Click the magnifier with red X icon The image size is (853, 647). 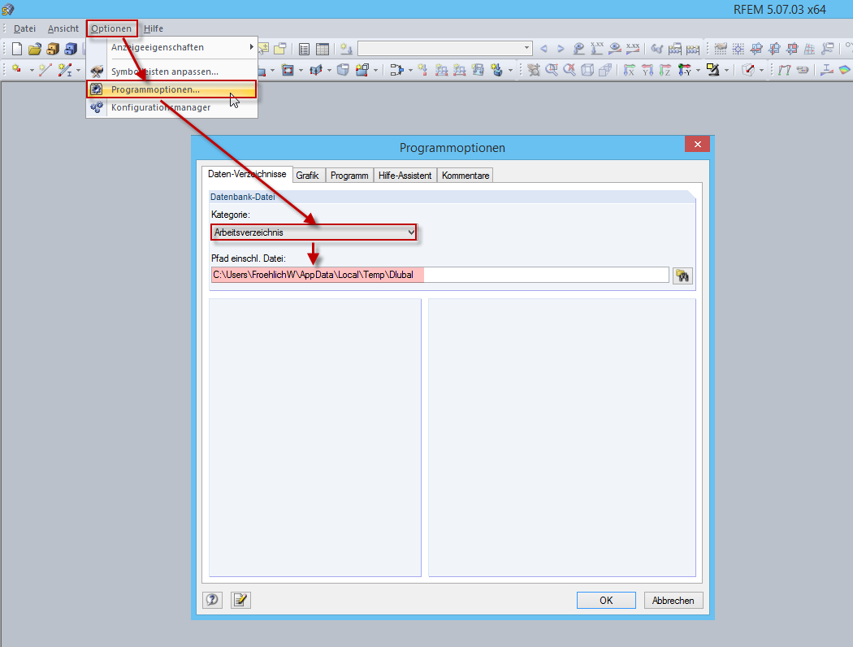click(x=569, y=70)
